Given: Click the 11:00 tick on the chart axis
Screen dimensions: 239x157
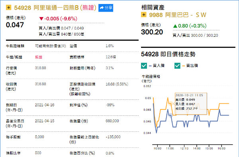Looking at the screenshot, I should pos(170,149).
